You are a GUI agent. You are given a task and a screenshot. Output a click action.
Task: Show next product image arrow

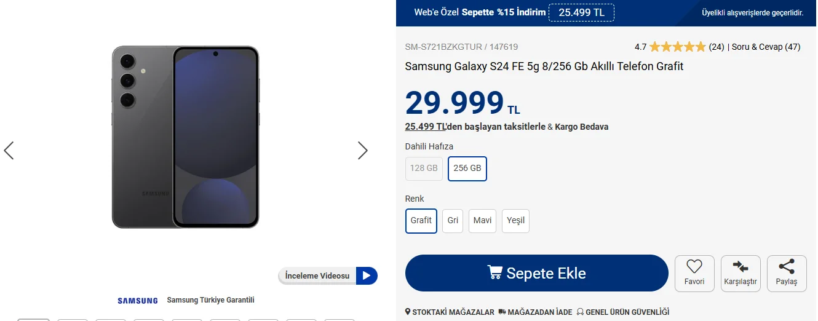pyautogui.click(x=363, y=151)
